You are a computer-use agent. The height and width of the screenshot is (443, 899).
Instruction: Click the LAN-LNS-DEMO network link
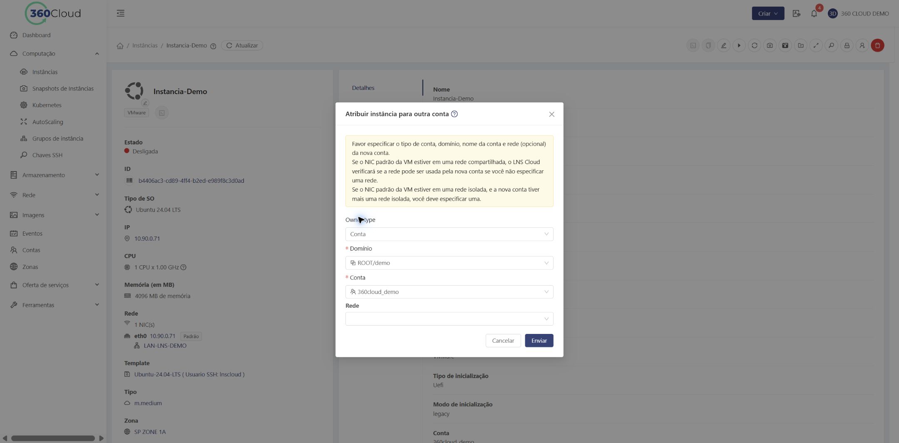[x=165, y=346]
